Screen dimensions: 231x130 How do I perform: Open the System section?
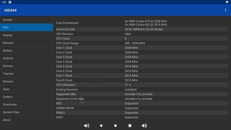(26, 20)
